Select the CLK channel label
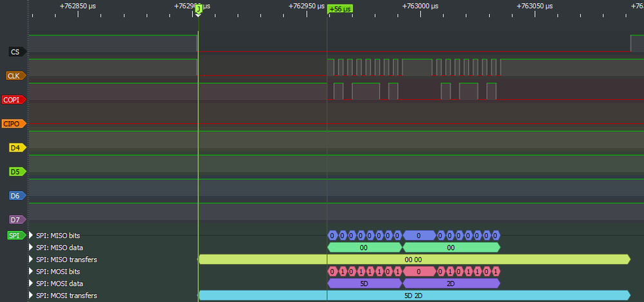The width and height of the screenshot is (644, 302). click(x=16, y=75)
